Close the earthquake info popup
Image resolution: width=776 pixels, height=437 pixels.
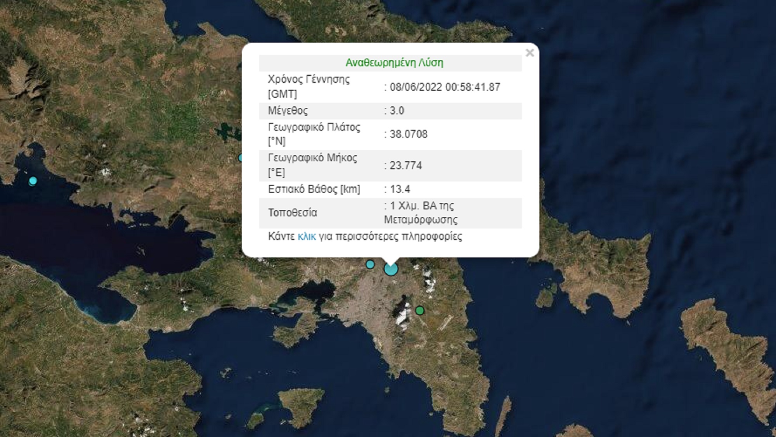(530, 53)
